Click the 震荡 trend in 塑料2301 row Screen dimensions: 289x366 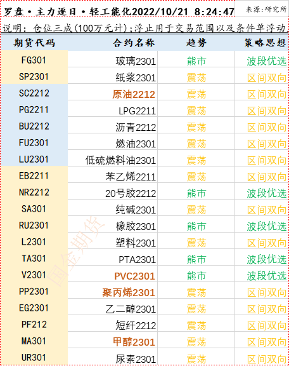click(196, 243)
